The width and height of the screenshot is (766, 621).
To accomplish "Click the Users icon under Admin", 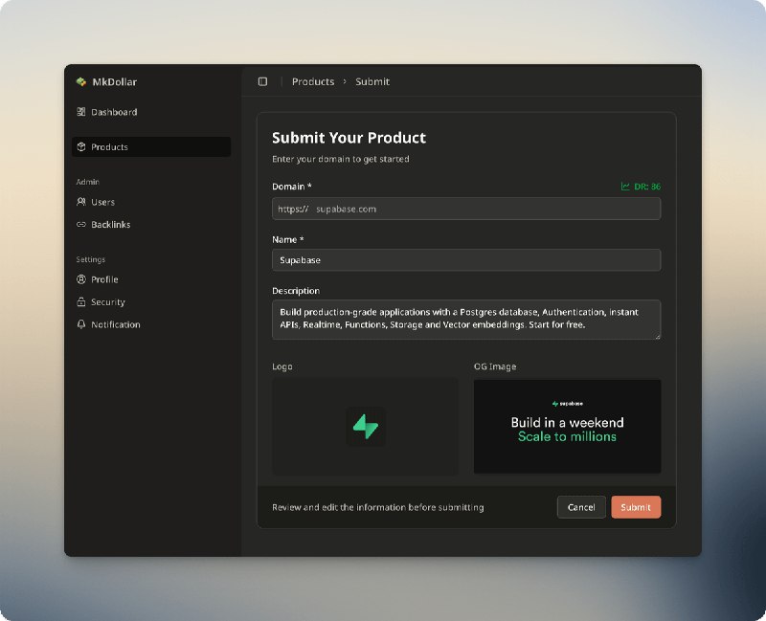I will pos(81,202).
